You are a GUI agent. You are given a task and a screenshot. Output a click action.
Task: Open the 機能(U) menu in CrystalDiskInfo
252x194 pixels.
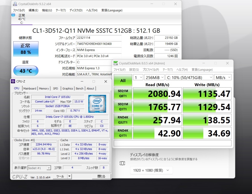pos(47,10)
